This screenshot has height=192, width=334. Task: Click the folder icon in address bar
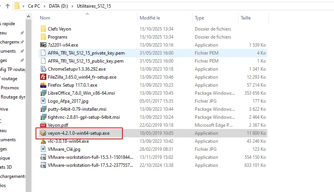click(x=17, y=6)
